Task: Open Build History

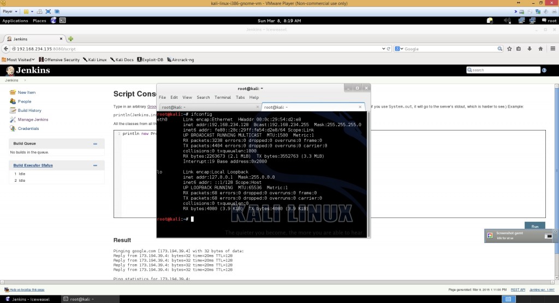Action: [29, 110]
